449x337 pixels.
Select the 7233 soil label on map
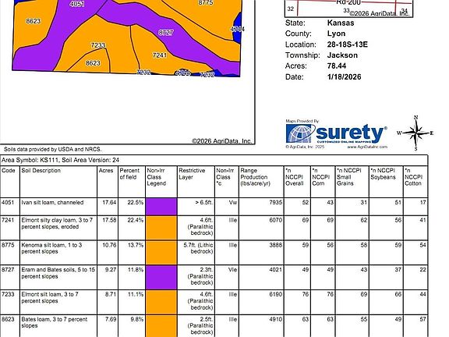(98, 45)
